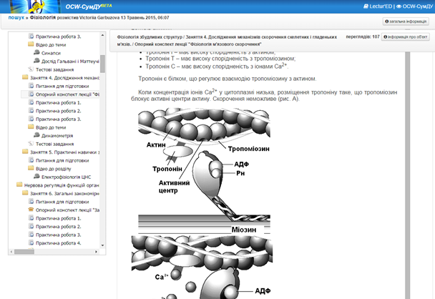Click the tree panel scroll-up arrow
This screenshot has height=299, width=435.
pyautogui.click(x=102, y=35)
